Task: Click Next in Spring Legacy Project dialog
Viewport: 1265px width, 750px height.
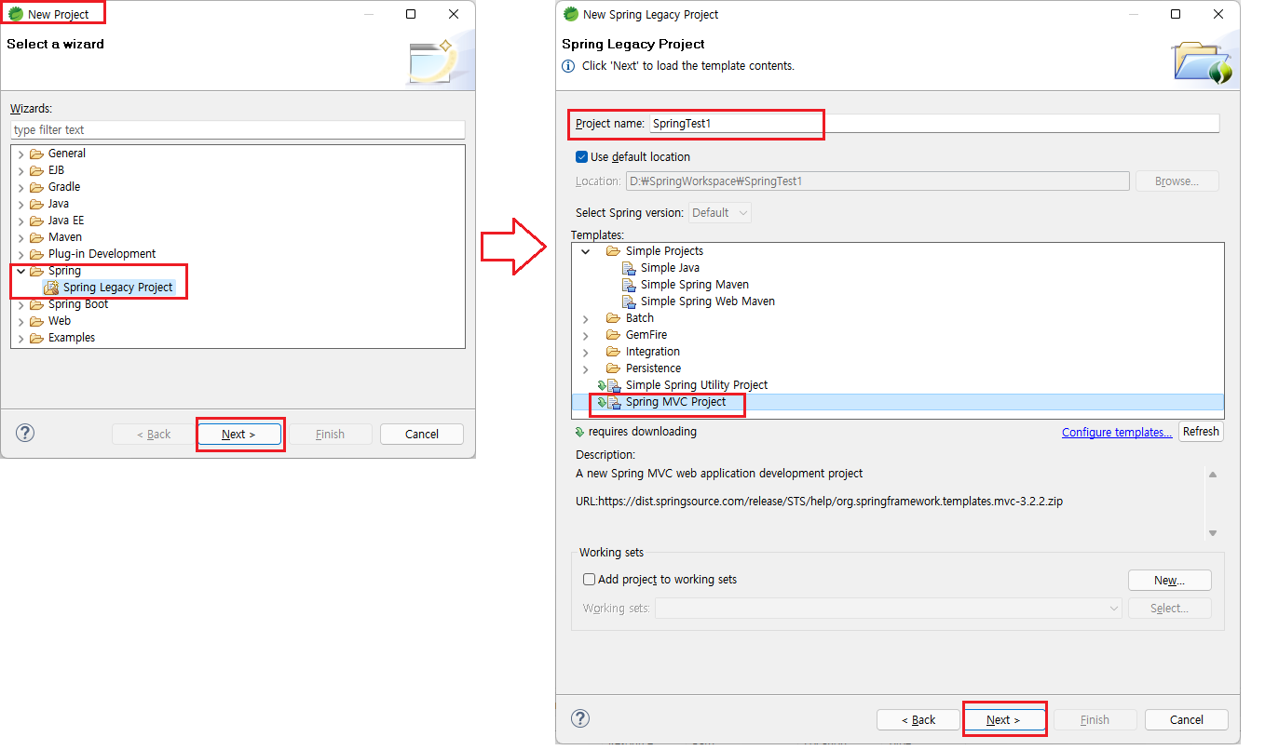Action: coord(1003,719)
